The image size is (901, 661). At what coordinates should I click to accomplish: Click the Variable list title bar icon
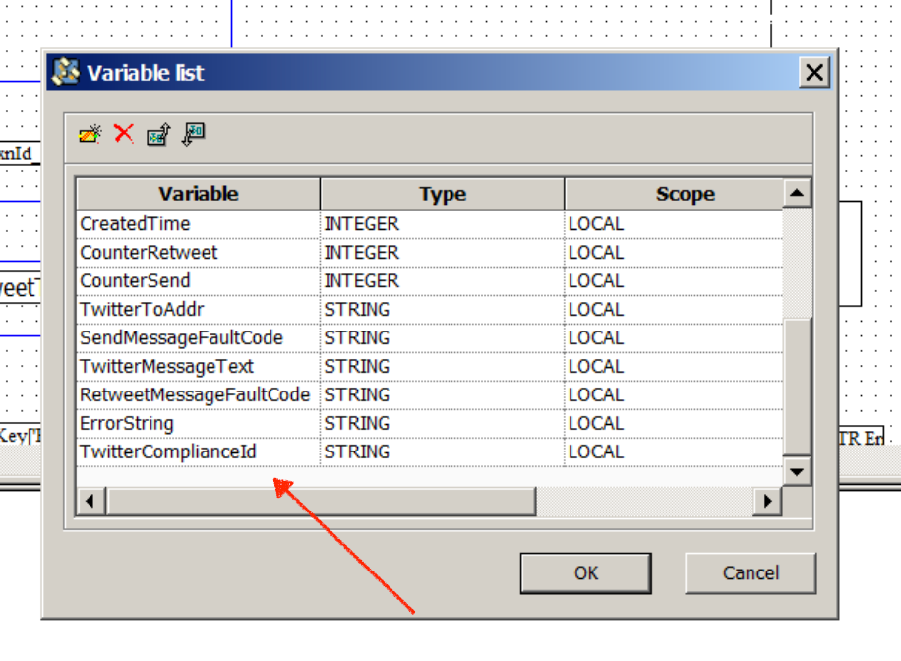(66, 73)
